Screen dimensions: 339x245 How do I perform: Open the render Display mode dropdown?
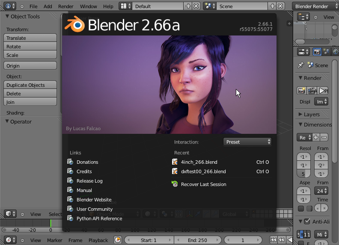tap(321, 101)
